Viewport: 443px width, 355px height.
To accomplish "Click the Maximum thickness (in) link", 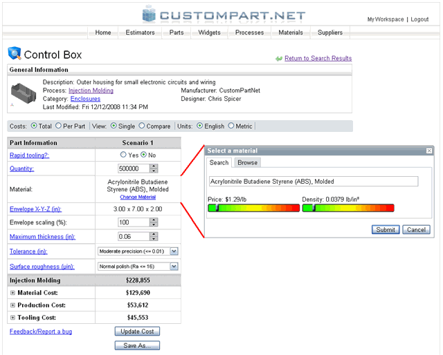I will click(x=43, y=237).
